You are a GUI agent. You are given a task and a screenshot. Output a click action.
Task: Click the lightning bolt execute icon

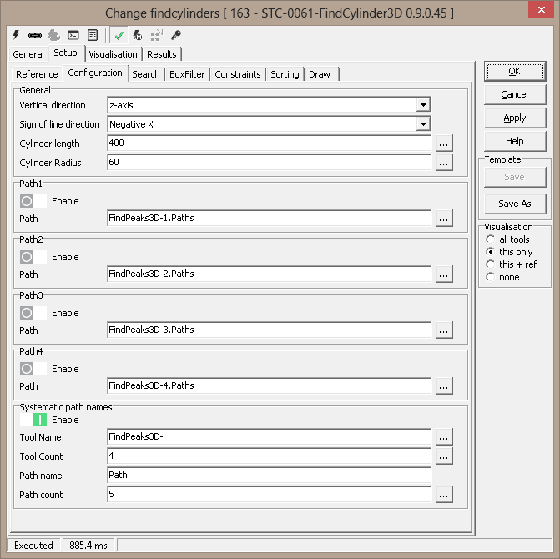(16, 36)
